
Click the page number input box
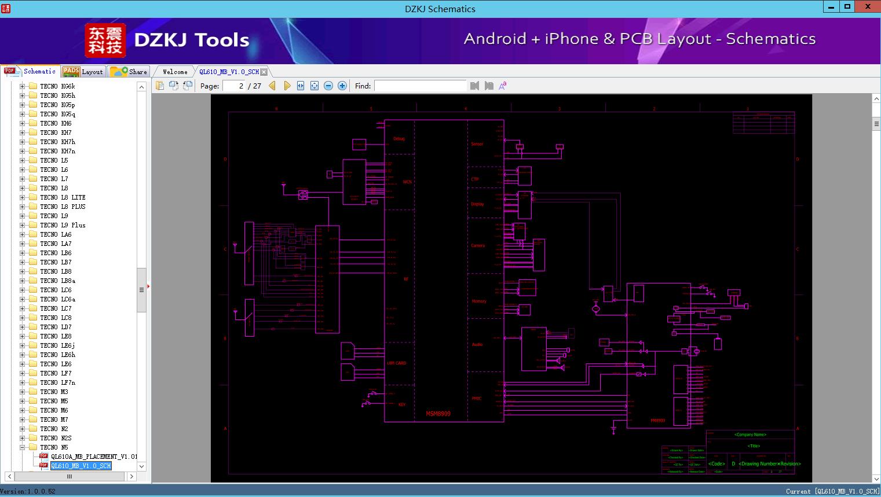(234, 86)
